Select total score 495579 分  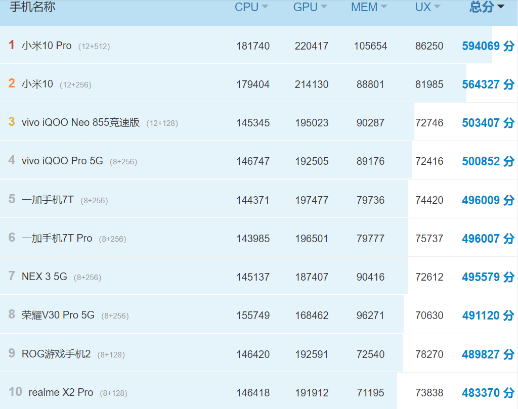(x=488, y=277)
